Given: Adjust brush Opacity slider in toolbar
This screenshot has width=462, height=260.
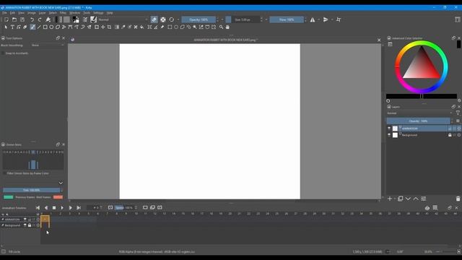Looking at the screenshot, I should click(199, 19).
